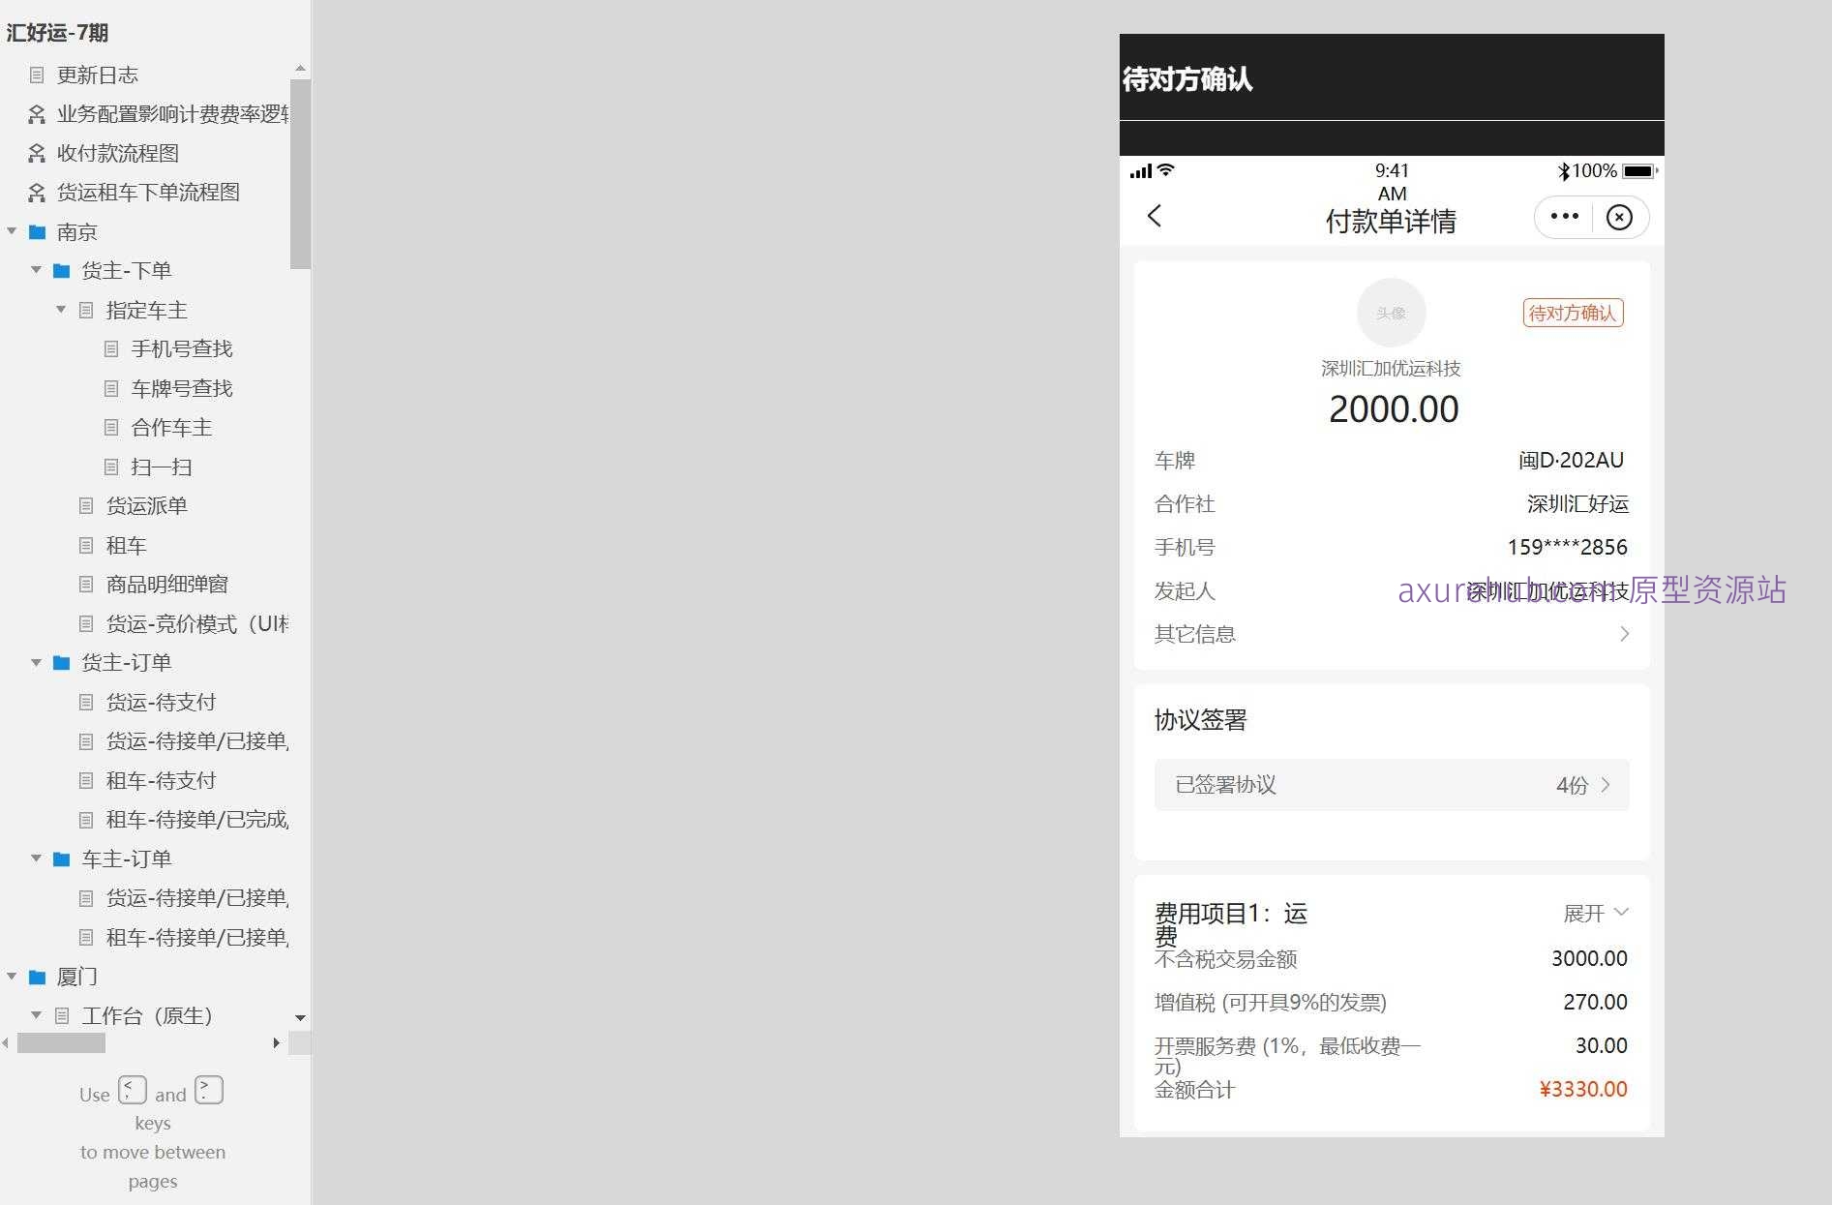Click flow icon beside 收付款流程图
The image size is (1832, 1205).
(37, 153)
